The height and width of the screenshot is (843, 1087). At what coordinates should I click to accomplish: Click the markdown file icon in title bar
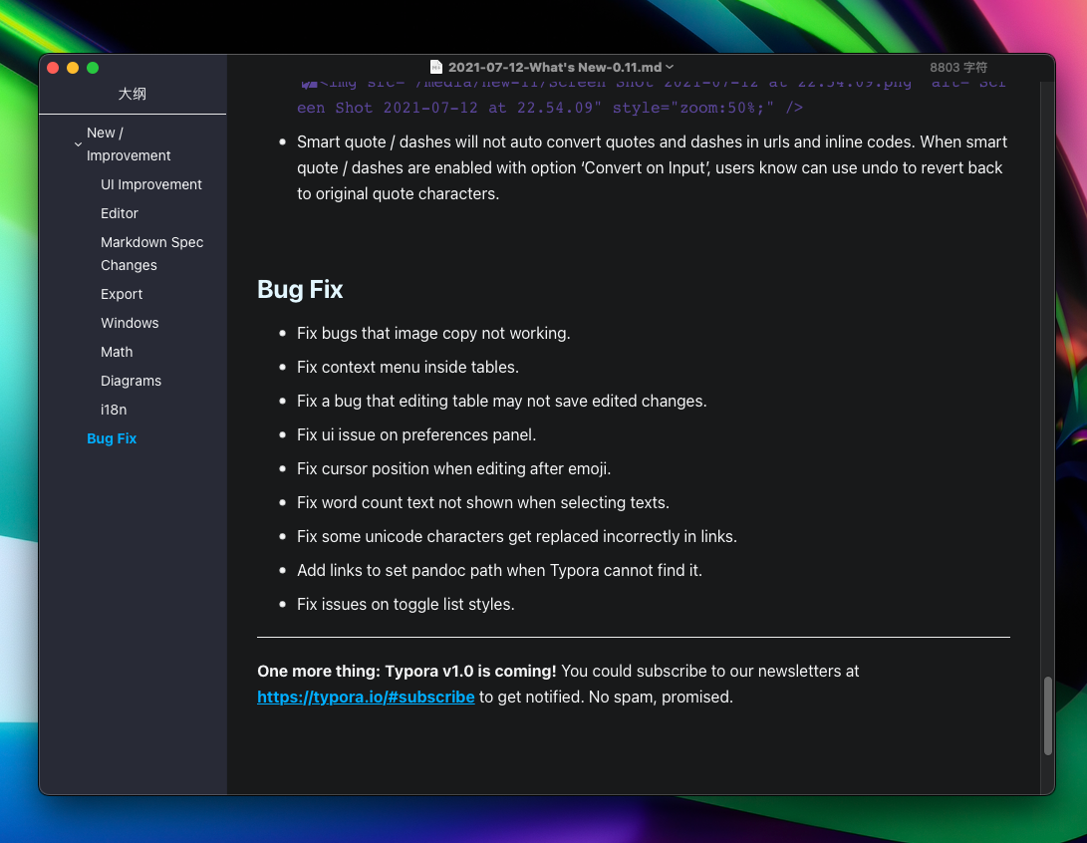[x=436, y=67]
